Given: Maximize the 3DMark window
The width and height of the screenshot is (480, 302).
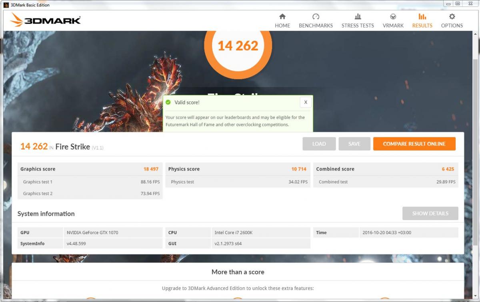Looking at the screenshot, I should tap(458, 4).
